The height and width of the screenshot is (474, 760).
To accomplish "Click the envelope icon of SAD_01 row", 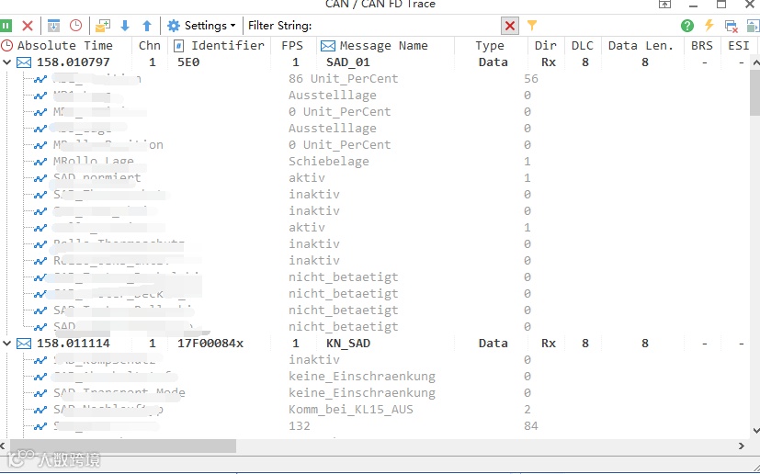I will tap(24, 62).
